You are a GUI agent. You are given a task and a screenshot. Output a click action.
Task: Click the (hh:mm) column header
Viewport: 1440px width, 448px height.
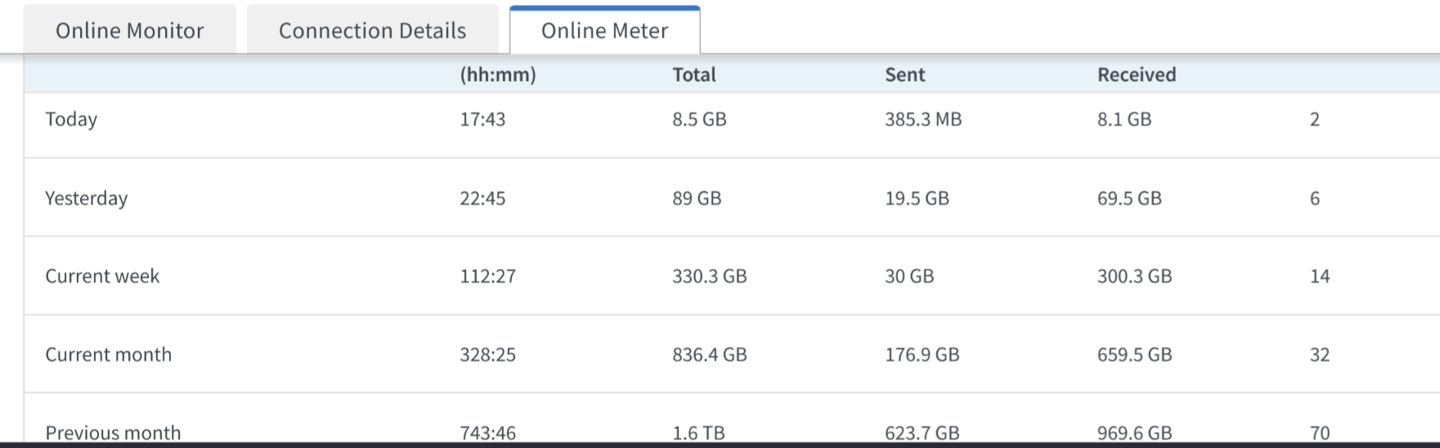point(497,74)
